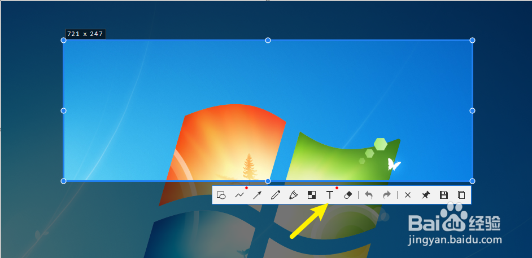The height and width of the screenshot is (258, 532).
Task: Select the rectangle and ellipse shape tool
Action: (x=221, y=195)
